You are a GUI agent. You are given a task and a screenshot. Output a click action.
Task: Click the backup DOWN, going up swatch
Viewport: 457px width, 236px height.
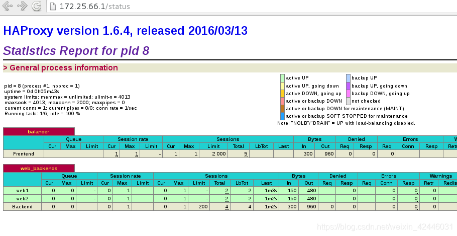(x=349, y=94)
